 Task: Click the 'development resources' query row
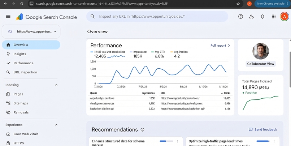click(122, 104)
